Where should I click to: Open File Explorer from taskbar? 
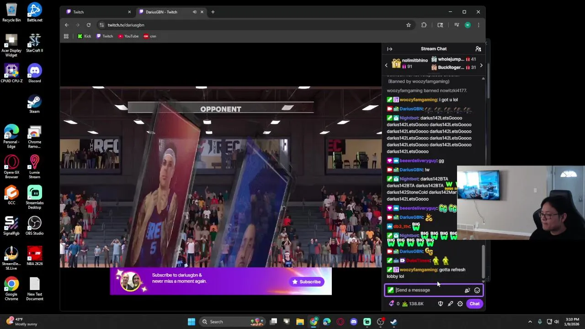click(300, 322)
